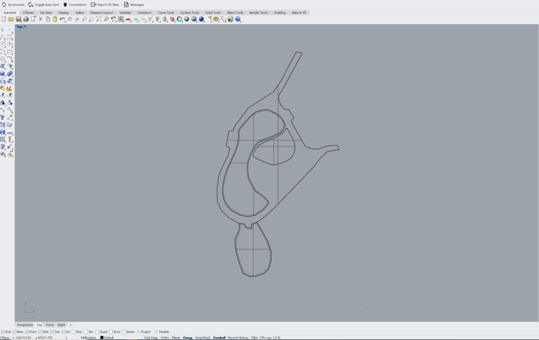This screenshot has width=539, height=340.
Task: Click the Undo arrow icon
Action: click(x=62, y=19)
